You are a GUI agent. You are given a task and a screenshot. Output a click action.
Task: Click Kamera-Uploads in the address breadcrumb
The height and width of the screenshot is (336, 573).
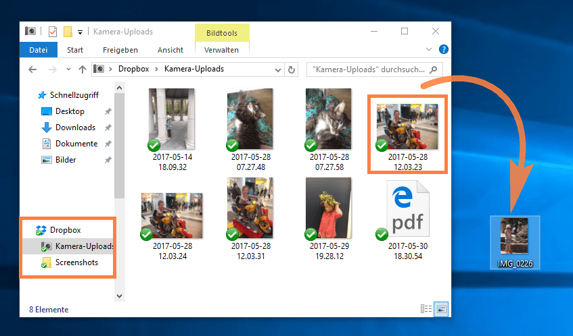click(x=194, y=69)
